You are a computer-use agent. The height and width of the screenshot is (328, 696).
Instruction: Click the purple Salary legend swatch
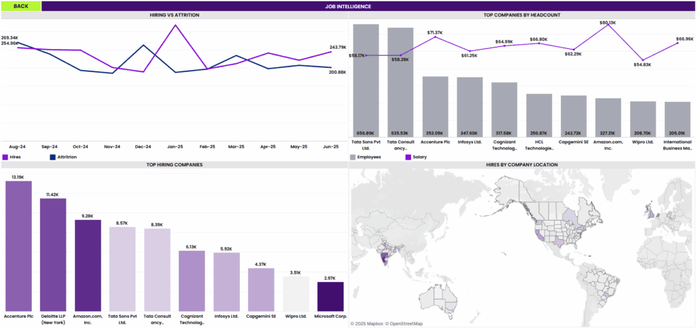click(408, 157)
